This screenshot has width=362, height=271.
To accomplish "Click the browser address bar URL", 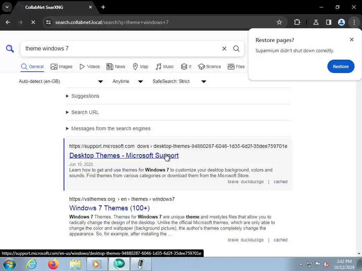I will point(112,22).
